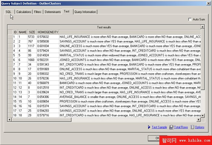Click the Total Rows link
The height and width of the screenshot is (145, 212).
coord(181,127)
